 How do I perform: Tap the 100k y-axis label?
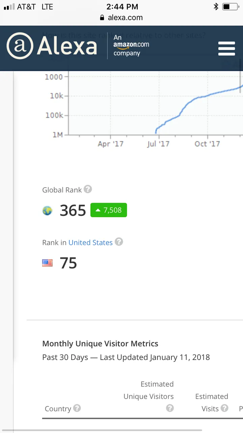(54, 115)
